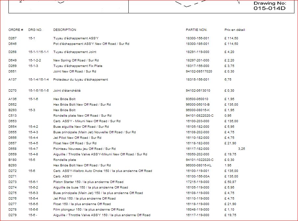The height and width of the screenshot is (221, 298).
Task: Select the Joint d'étanchéité description
Action: point(67,91)
